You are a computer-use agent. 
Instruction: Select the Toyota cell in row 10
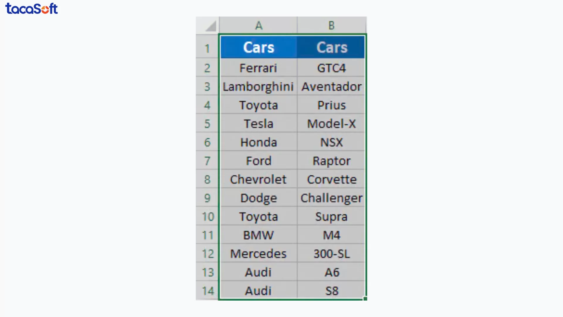pos(259,216)
